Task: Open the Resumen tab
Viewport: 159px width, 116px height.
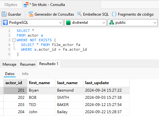Action: (x=28, y=64)
